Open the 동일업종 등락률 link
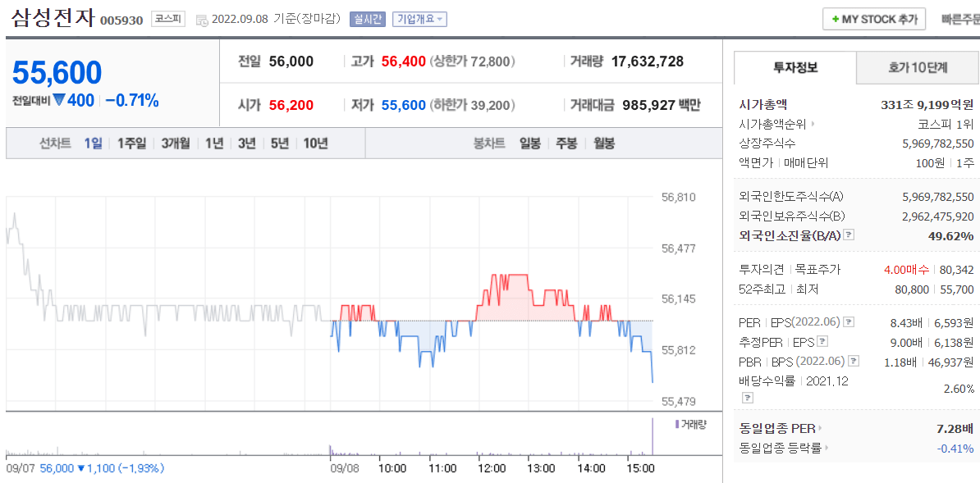Screen dimensions: 980x483 click(780, 448)
